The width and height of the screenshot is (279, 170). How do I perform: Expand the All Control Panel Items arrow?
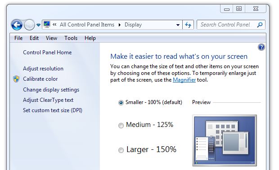tap(120, 25)
